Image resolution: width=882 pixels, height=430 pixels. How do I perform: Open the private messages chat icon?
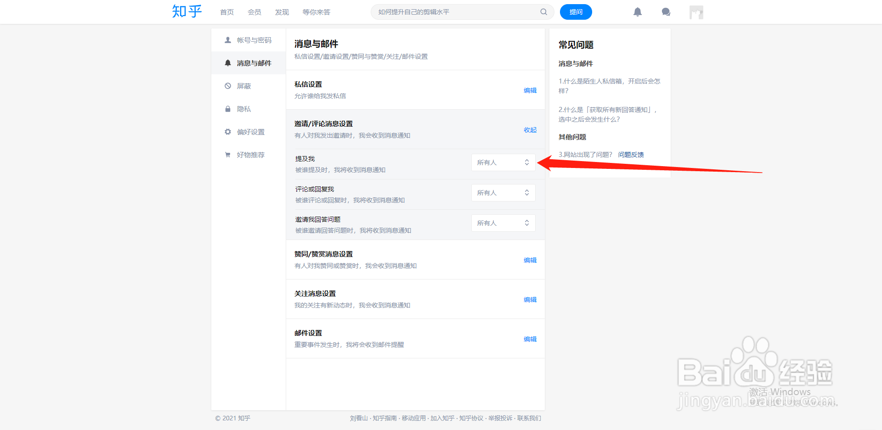click(666, 12)
